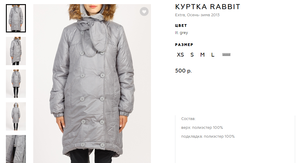Click the lt. grey color option
The image size is (296, 163).
pos(182,33)
